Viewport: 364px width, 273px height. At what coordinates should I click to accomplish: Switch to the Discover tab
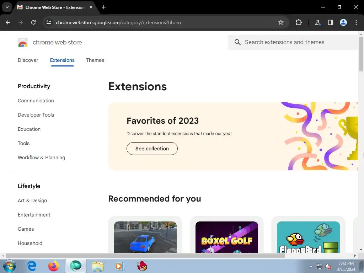coord(28,60)
